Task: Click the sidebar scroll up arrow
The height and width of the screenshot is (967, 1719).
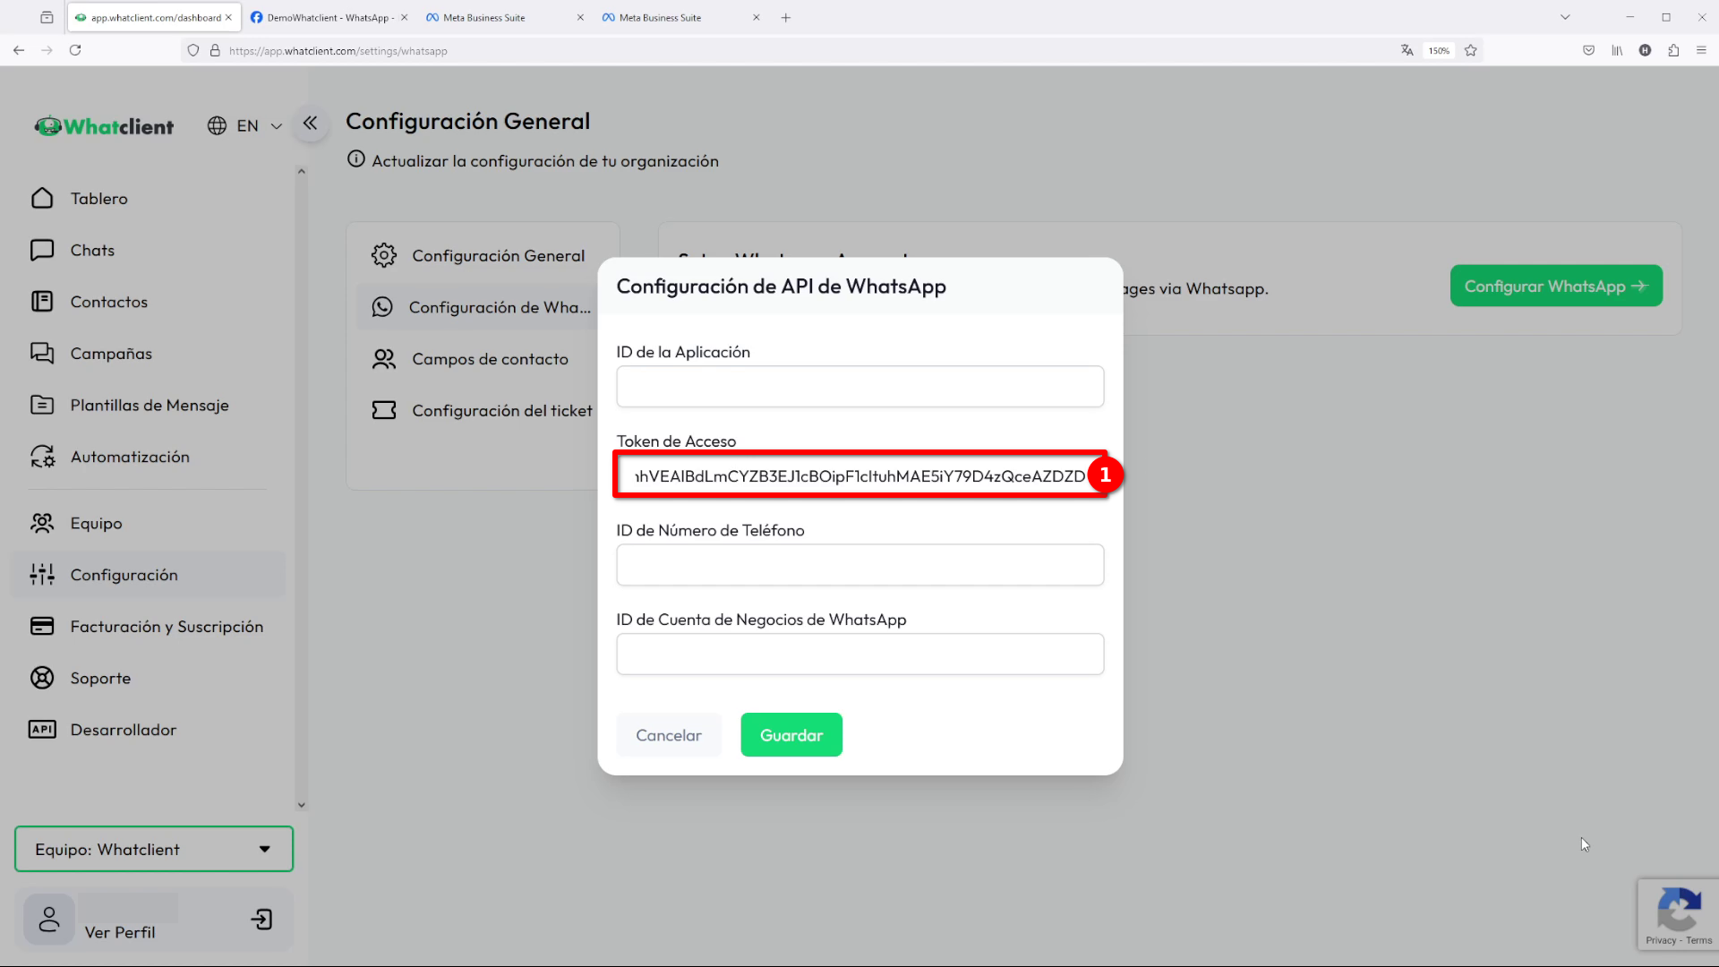Action: 301,171
